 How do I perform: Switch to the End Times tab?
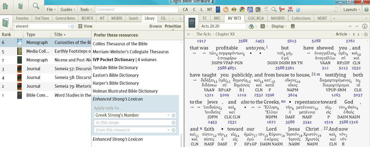click(x=42, y=18)
